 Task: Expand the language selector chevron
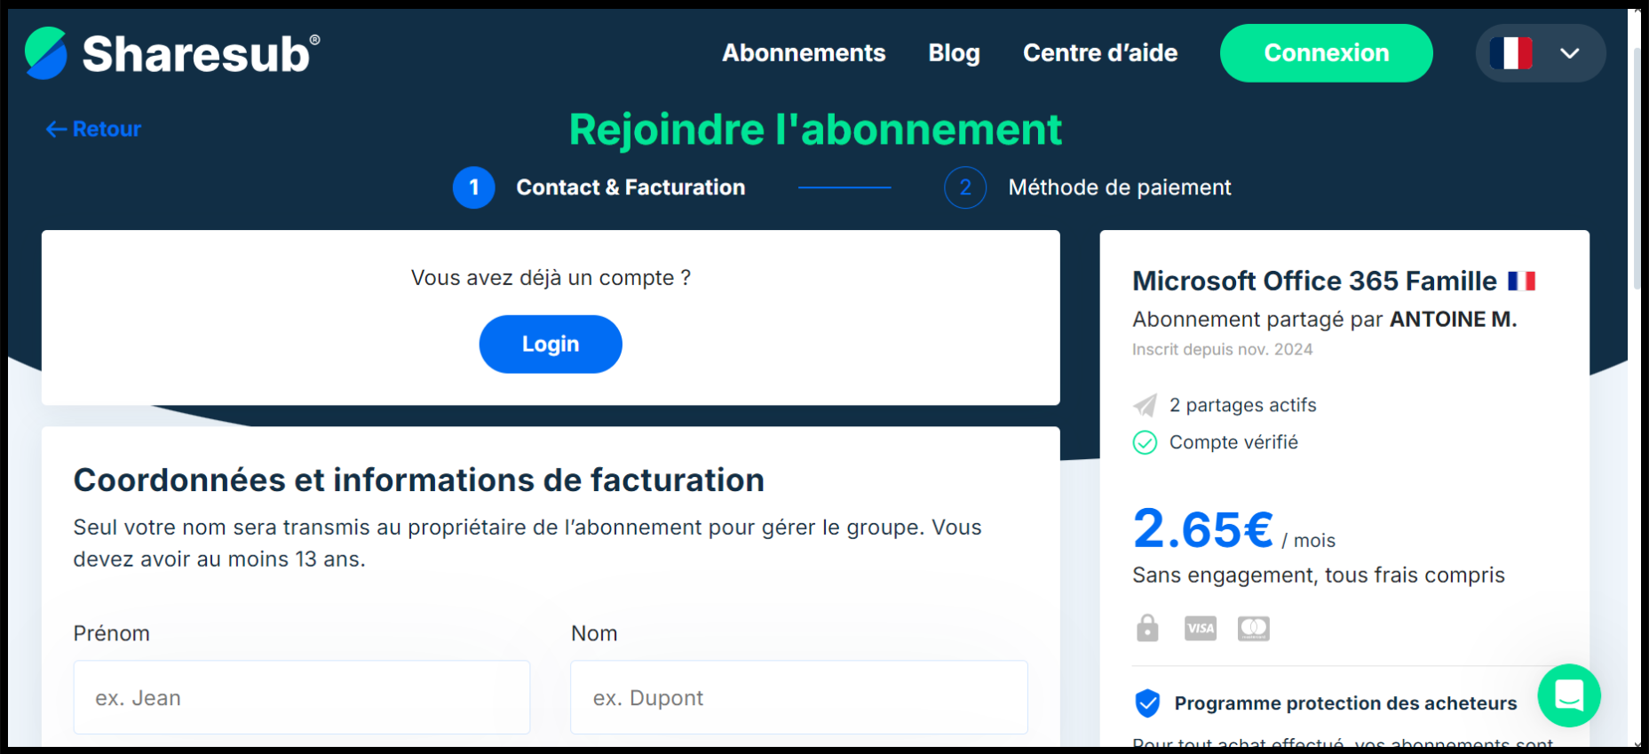[x=1570, y=53]
